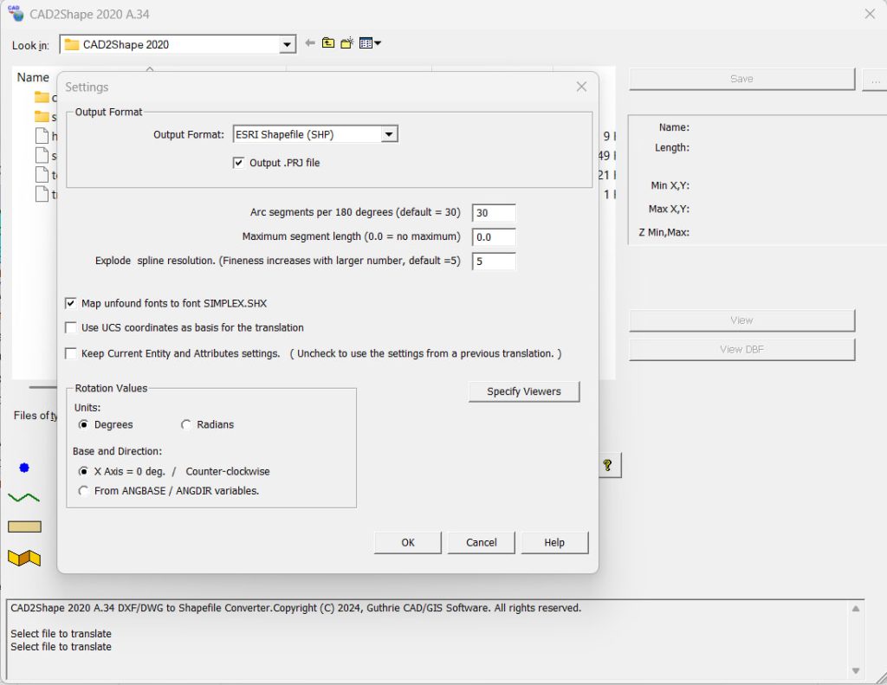Image resolution: width=887 pixels, height=685 pixels.
Task: Open the view menu icon
Action: [x=370, y=43]
